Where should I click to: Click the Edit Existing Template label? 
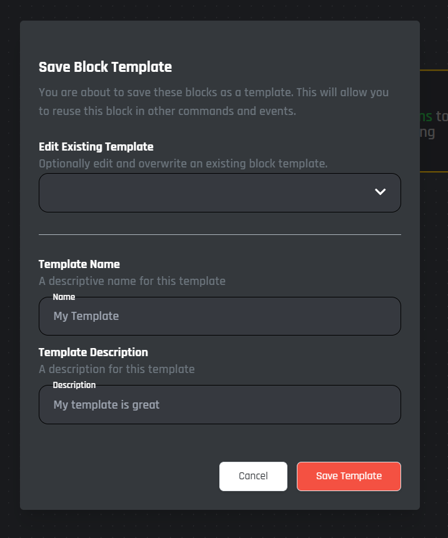(96, 147)
